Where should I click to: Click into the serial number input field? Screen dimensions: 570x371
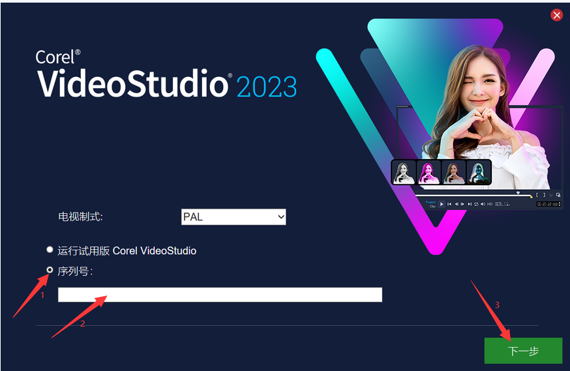220,295
